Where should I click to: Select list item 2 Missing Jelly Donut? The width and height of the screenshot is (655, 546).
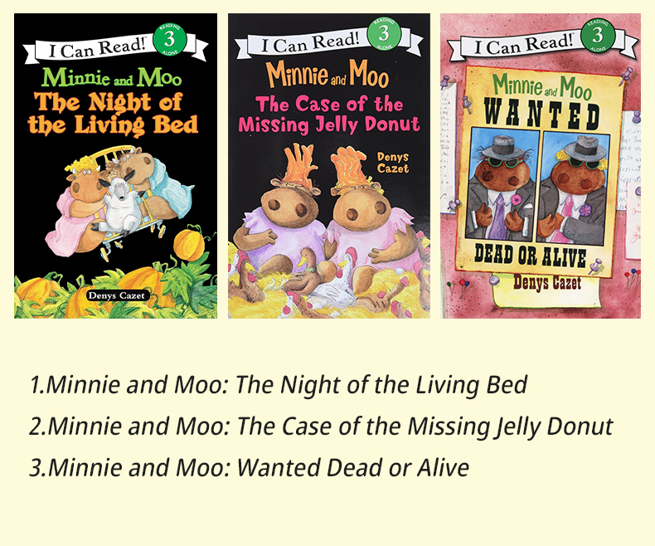coord(321,426)
